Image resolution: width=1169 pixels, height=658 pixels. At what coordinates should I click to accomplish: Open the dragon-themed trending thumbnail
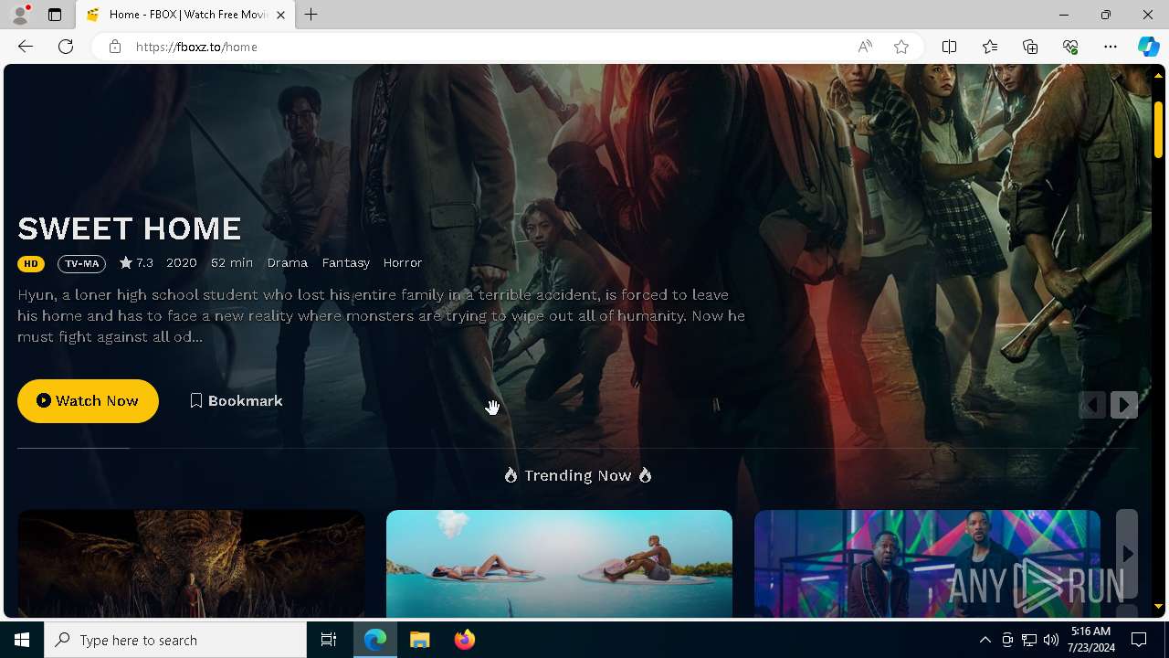pyautogui.click(x=191, y=564)
